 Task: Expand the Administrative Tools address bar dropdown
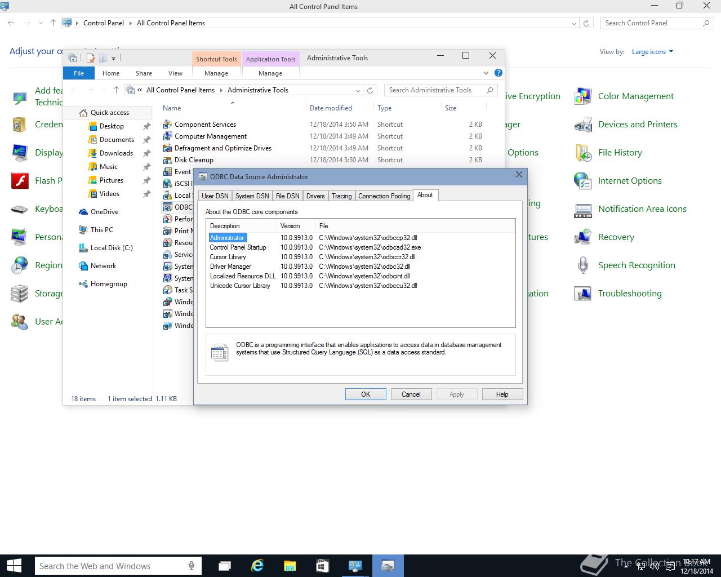(x=358, y=90)
